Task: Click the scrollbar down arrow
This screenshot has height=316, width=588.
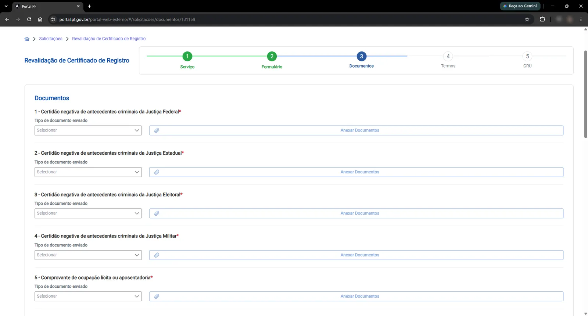Action: (585, 313)
